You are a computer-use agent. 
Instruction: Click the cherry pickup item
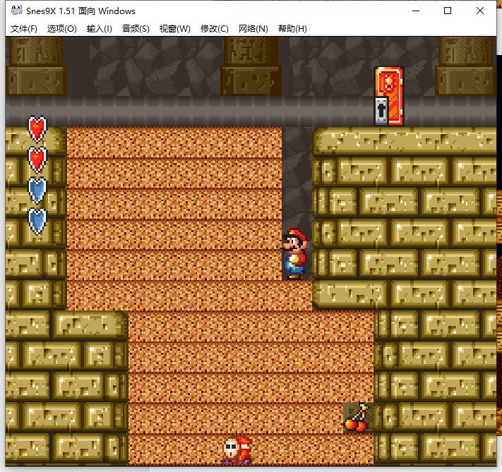(x=356, y=417)
